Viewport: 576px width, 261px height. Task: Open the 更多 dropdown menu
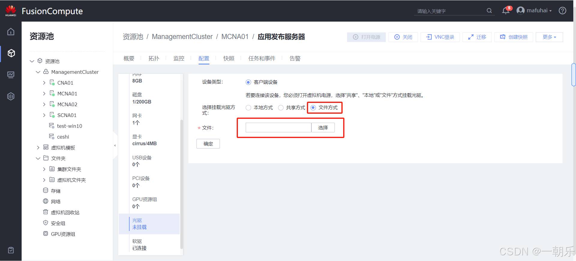click(549, 37)
